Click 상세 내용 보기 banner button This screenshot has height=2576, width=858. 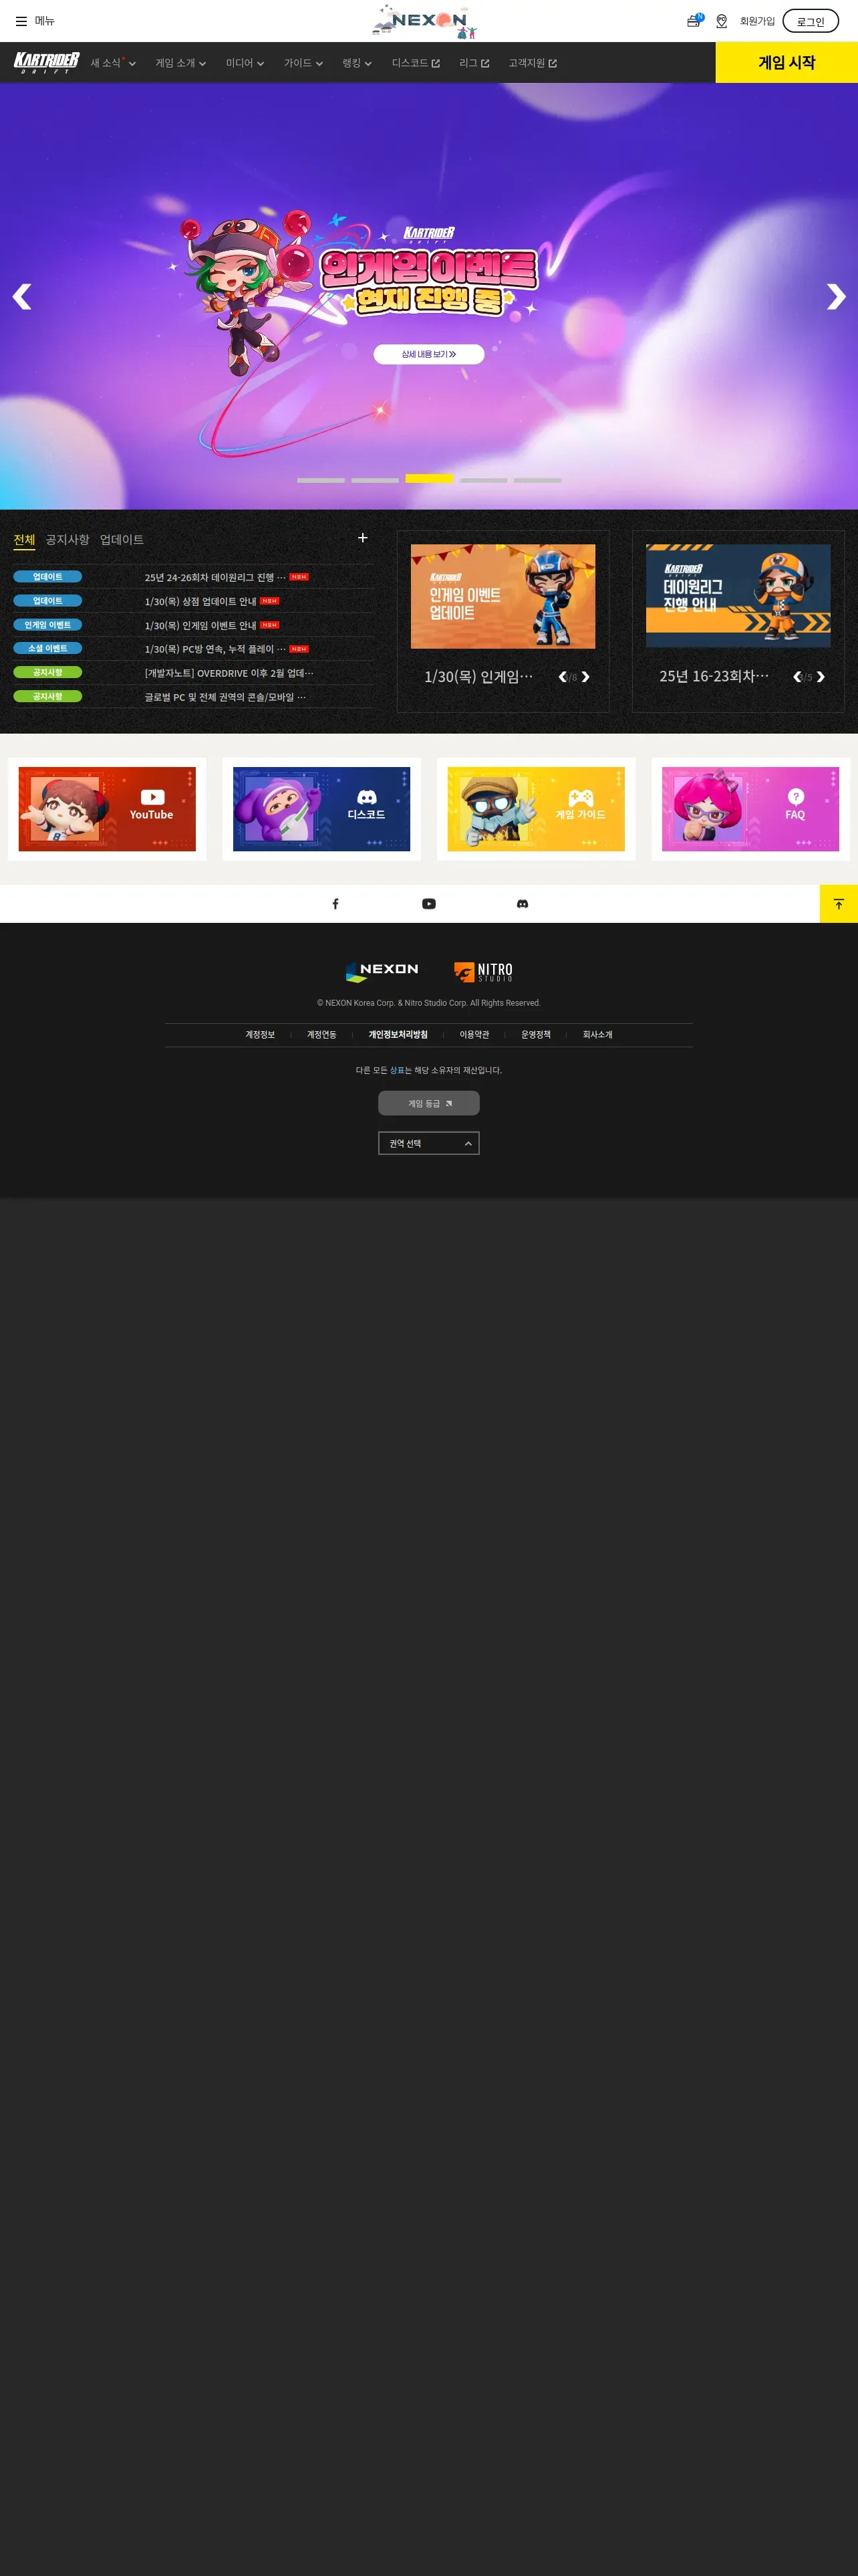point(428,354)
